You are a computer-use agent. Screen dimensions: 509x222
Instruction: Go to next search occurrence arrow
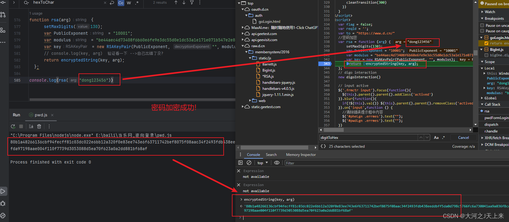pos(184,2)
